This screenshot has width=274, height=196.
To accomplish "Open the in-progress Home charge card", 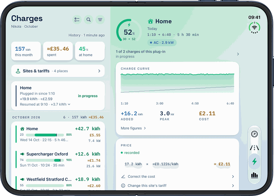I will click(x=58, y=96).
